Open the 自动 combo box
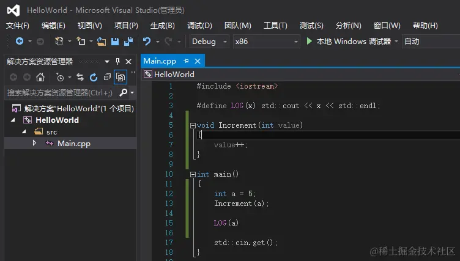This screenshot has height=261, width=460. (431, 42)
